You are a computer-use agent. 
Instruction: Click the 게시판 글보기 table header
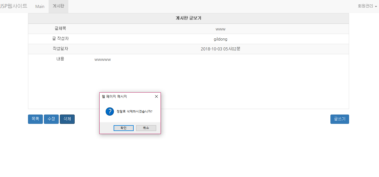pos(189,18)
